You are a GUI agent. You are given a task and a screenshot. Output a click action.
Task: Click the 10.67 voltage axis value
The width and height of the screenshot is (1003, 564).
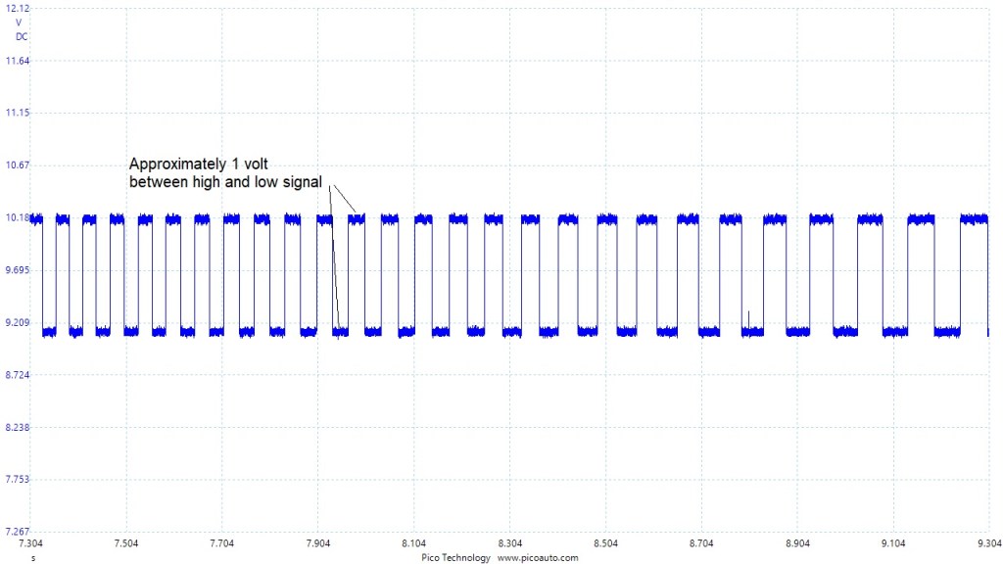tap(17, 164)
